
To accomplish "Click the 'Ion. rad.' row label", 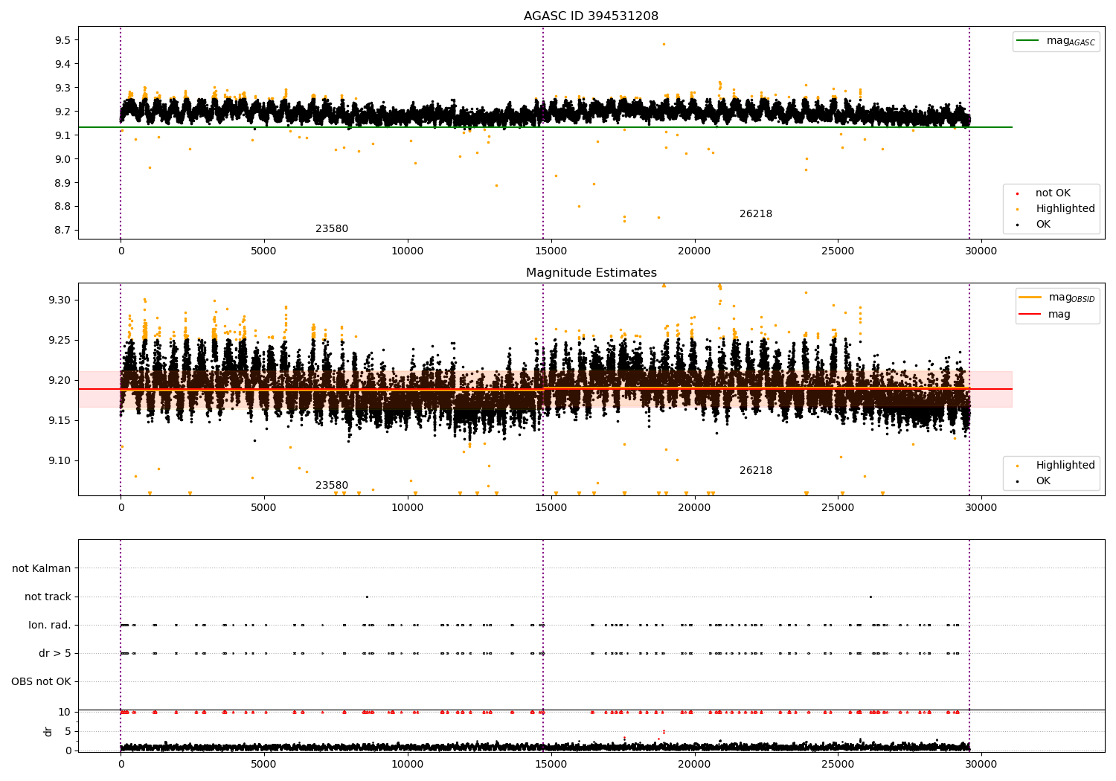I will [50, 626].
